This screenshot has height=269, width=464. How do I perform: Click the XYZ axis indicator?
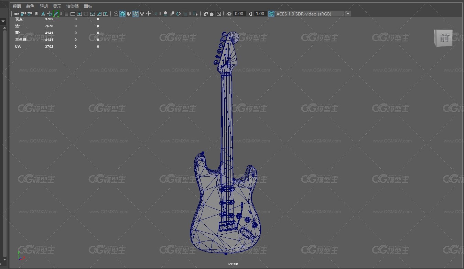point(21,256)
